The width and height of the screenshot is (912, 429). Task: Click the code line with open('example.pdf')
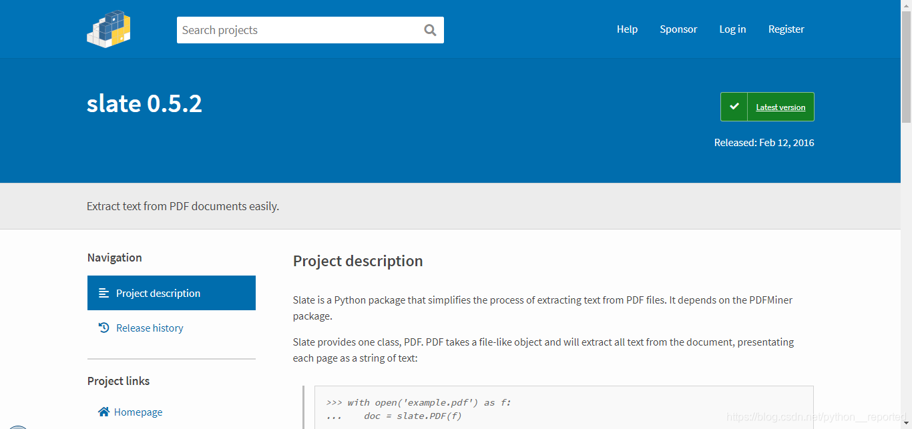(x=418, y=402)
